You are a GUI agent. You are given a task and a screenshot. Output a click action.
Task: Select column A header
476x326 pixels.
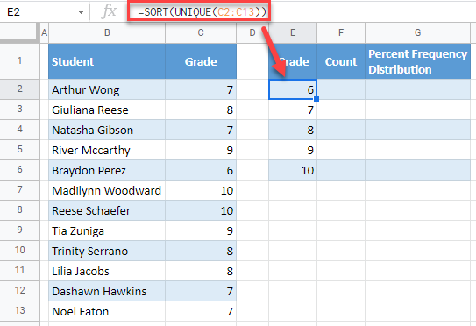coord(45,32)
